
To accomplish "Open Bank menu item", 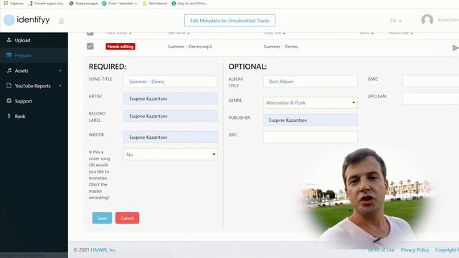I will pos(34,116).
